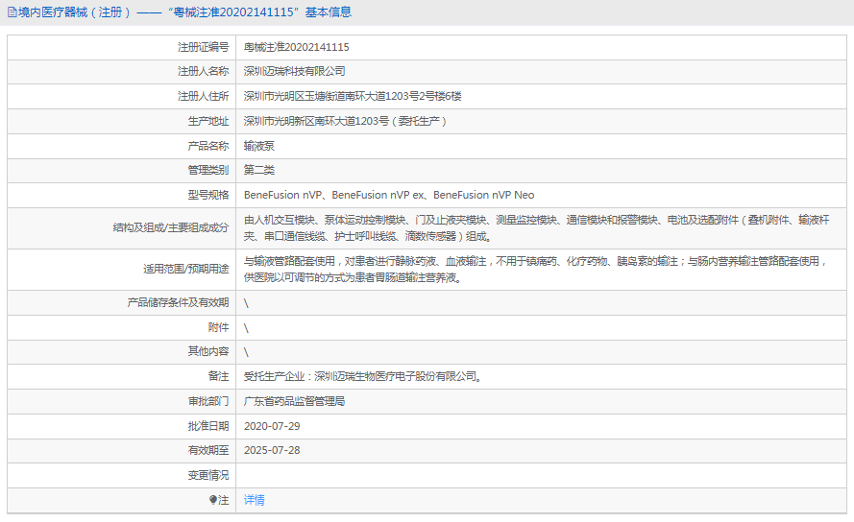Select the page title containing 粤械注准20202141115 基本信息
The image size is (854, 522).
pyautogui.click(x=184, y=12)
